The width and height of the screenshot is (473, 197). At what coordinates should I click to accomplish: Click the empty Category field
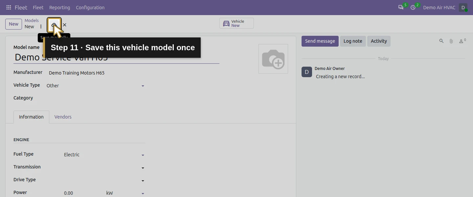click(96, 98)
